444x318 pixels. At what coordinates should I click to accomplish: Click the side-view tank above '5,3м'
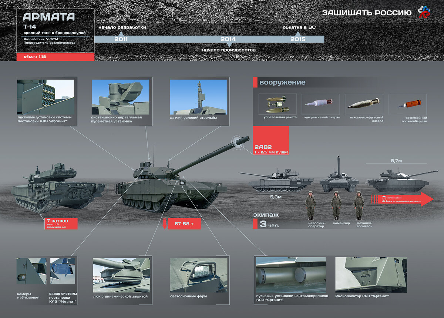[x=276, y=180]
